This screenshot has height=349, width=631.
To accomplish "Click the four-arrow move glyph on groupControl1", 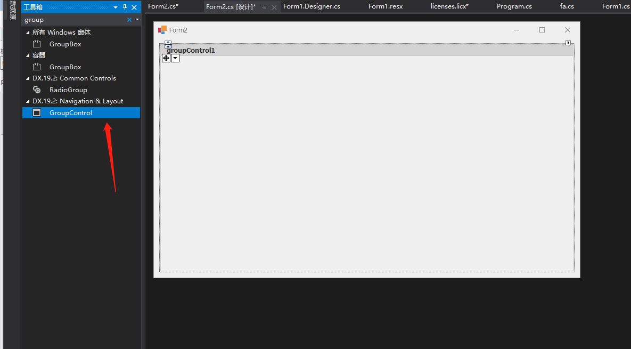I will point(166,58).
